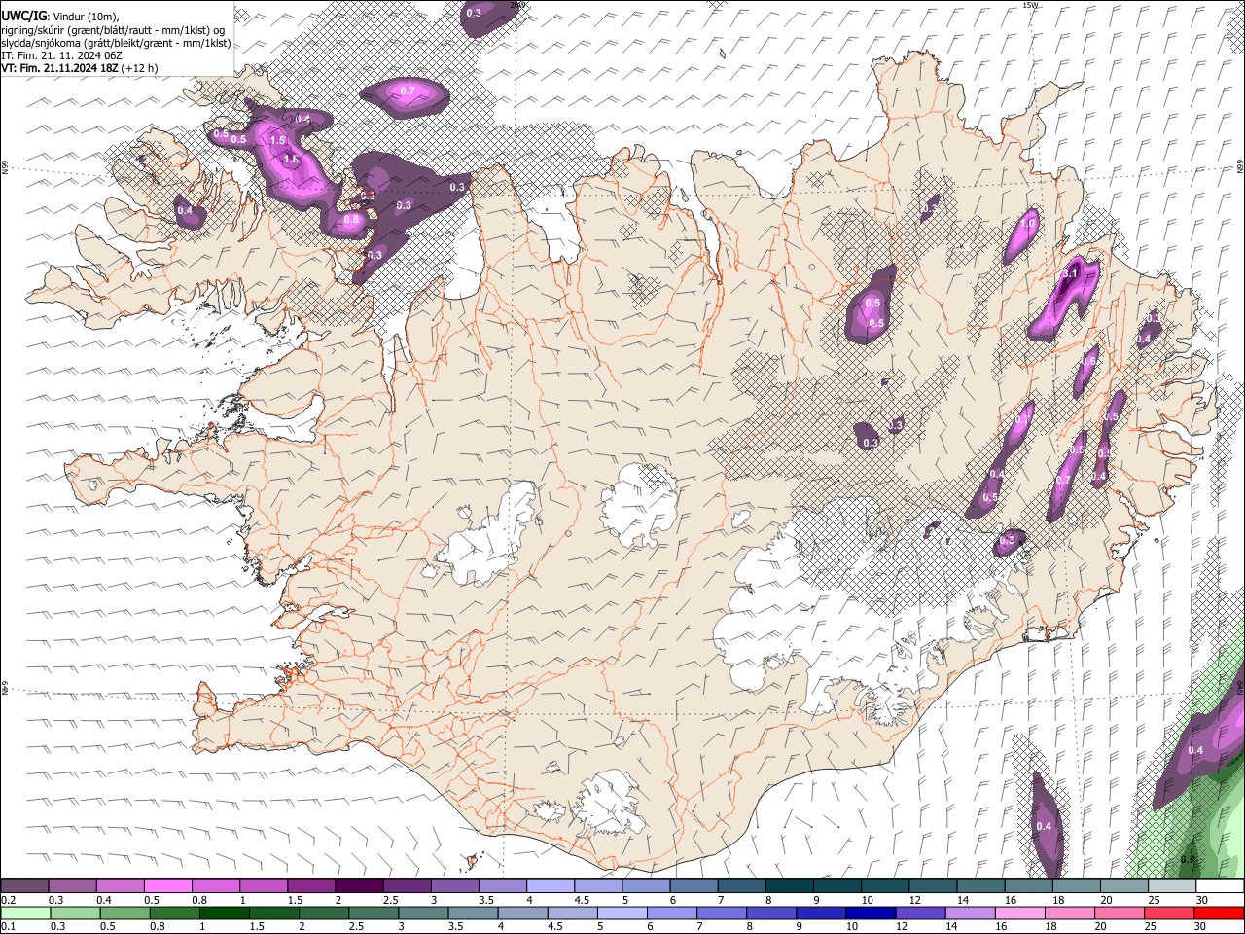Screen dimensions: 1245x934
Task: Click the 'UWC/IG: Vindur (10m)' title text
Action: (60, 17)
